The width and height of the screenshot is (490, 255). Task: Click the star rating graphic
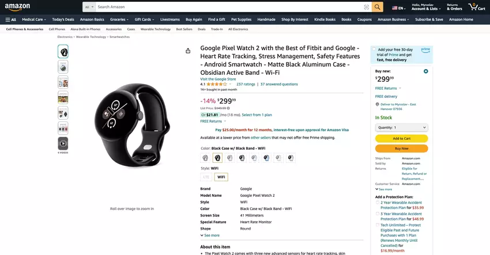click(x=216, y=84)
